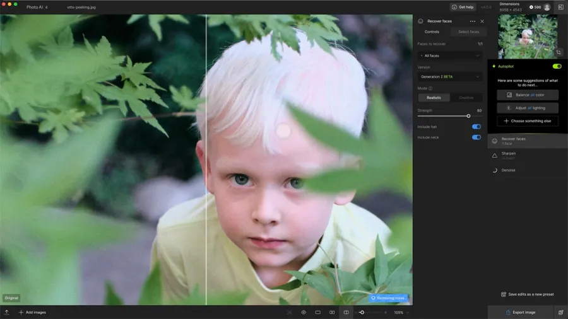The width and height of the screenshot is (568, 319).
Task: Click the Balance color suggestion button
Action: point(528,95)
